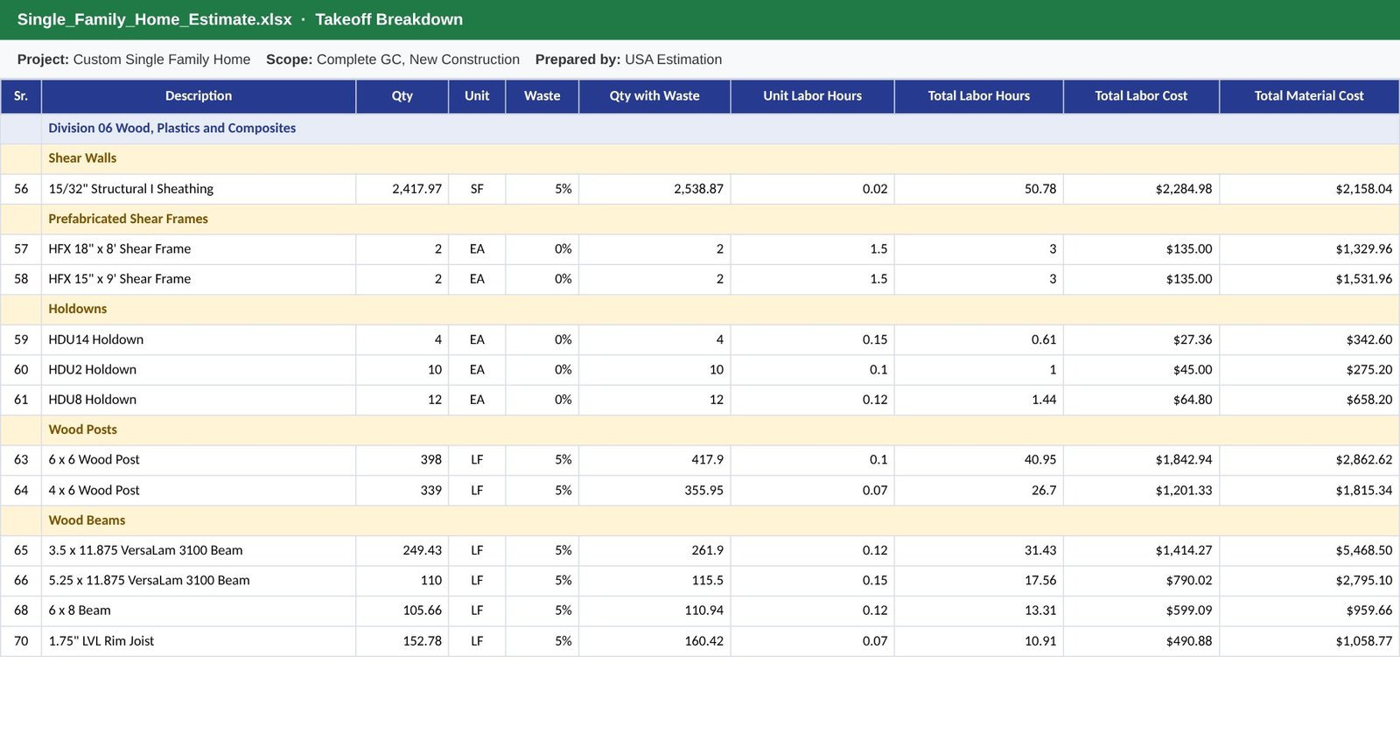The image size is (1400, 754).
Task: Select HFX 15" x 9' Shear Frame
Action: 199,279
